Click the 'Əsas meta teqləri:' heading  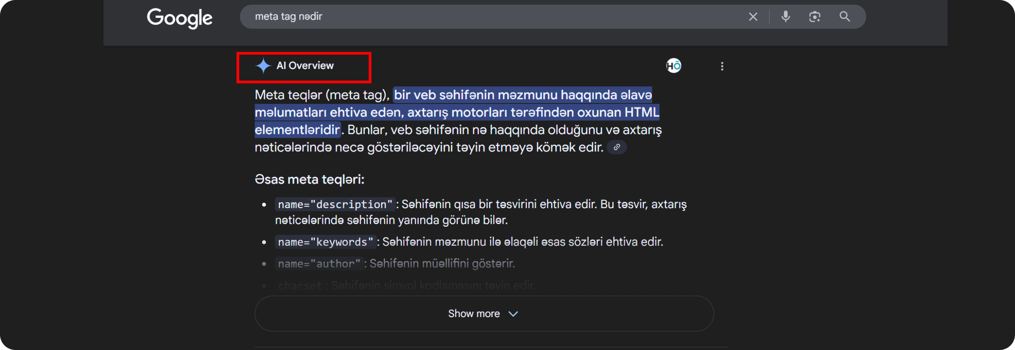coord(309,179)
